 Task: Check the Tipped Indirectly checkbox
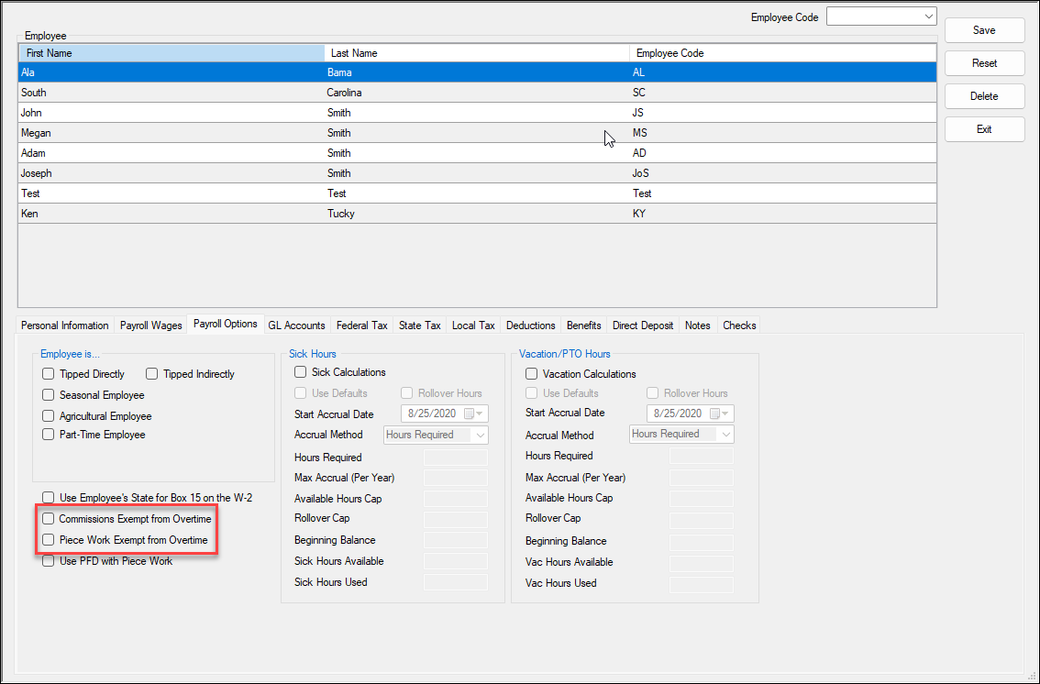(x=152, y=374)
